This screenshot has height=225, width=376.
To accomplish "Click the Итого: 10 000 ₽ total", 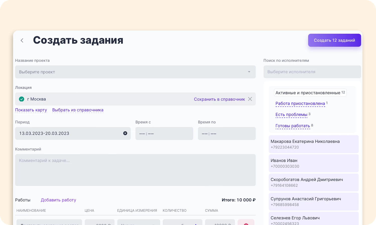I will point(239,200).
